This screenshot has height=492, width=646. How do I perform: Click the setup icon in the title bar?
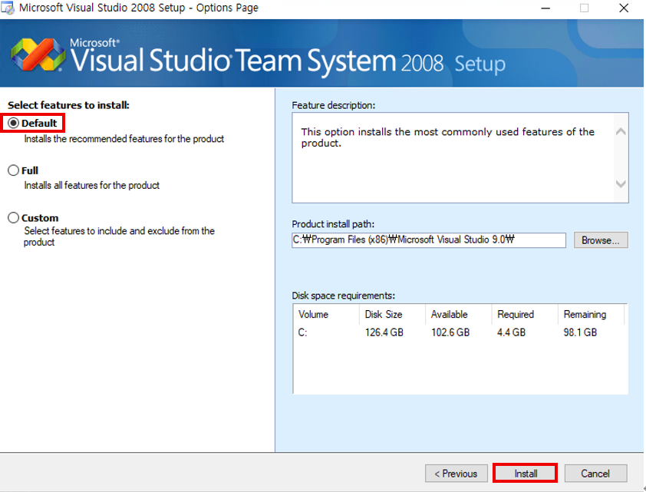tap(8, 8)
